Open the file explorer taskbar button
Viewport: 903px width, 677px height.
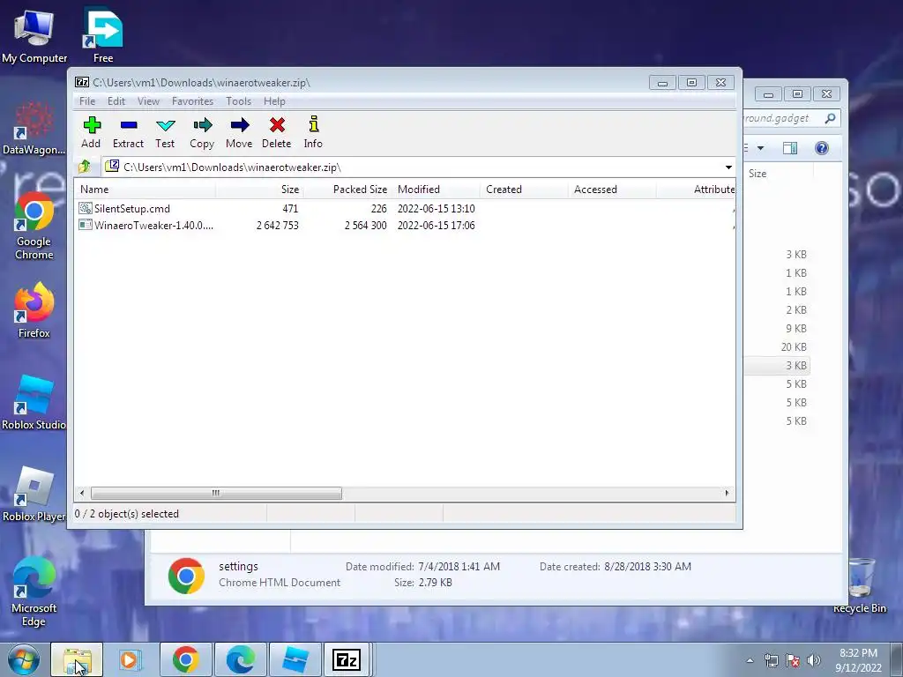coord(77,659)
